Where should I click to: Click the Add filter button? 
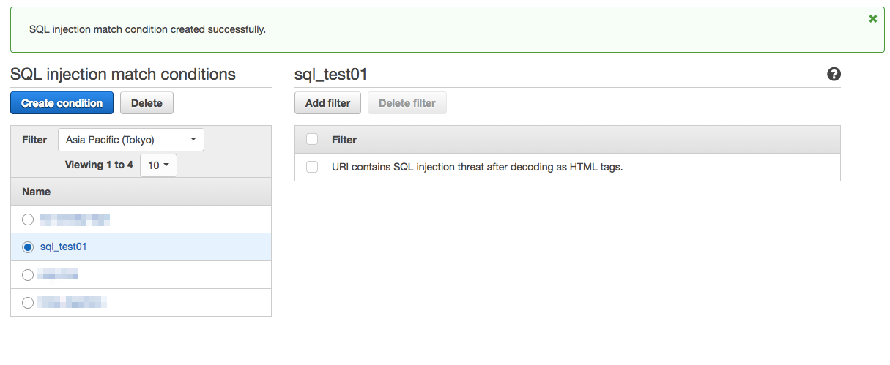(327, 103)
